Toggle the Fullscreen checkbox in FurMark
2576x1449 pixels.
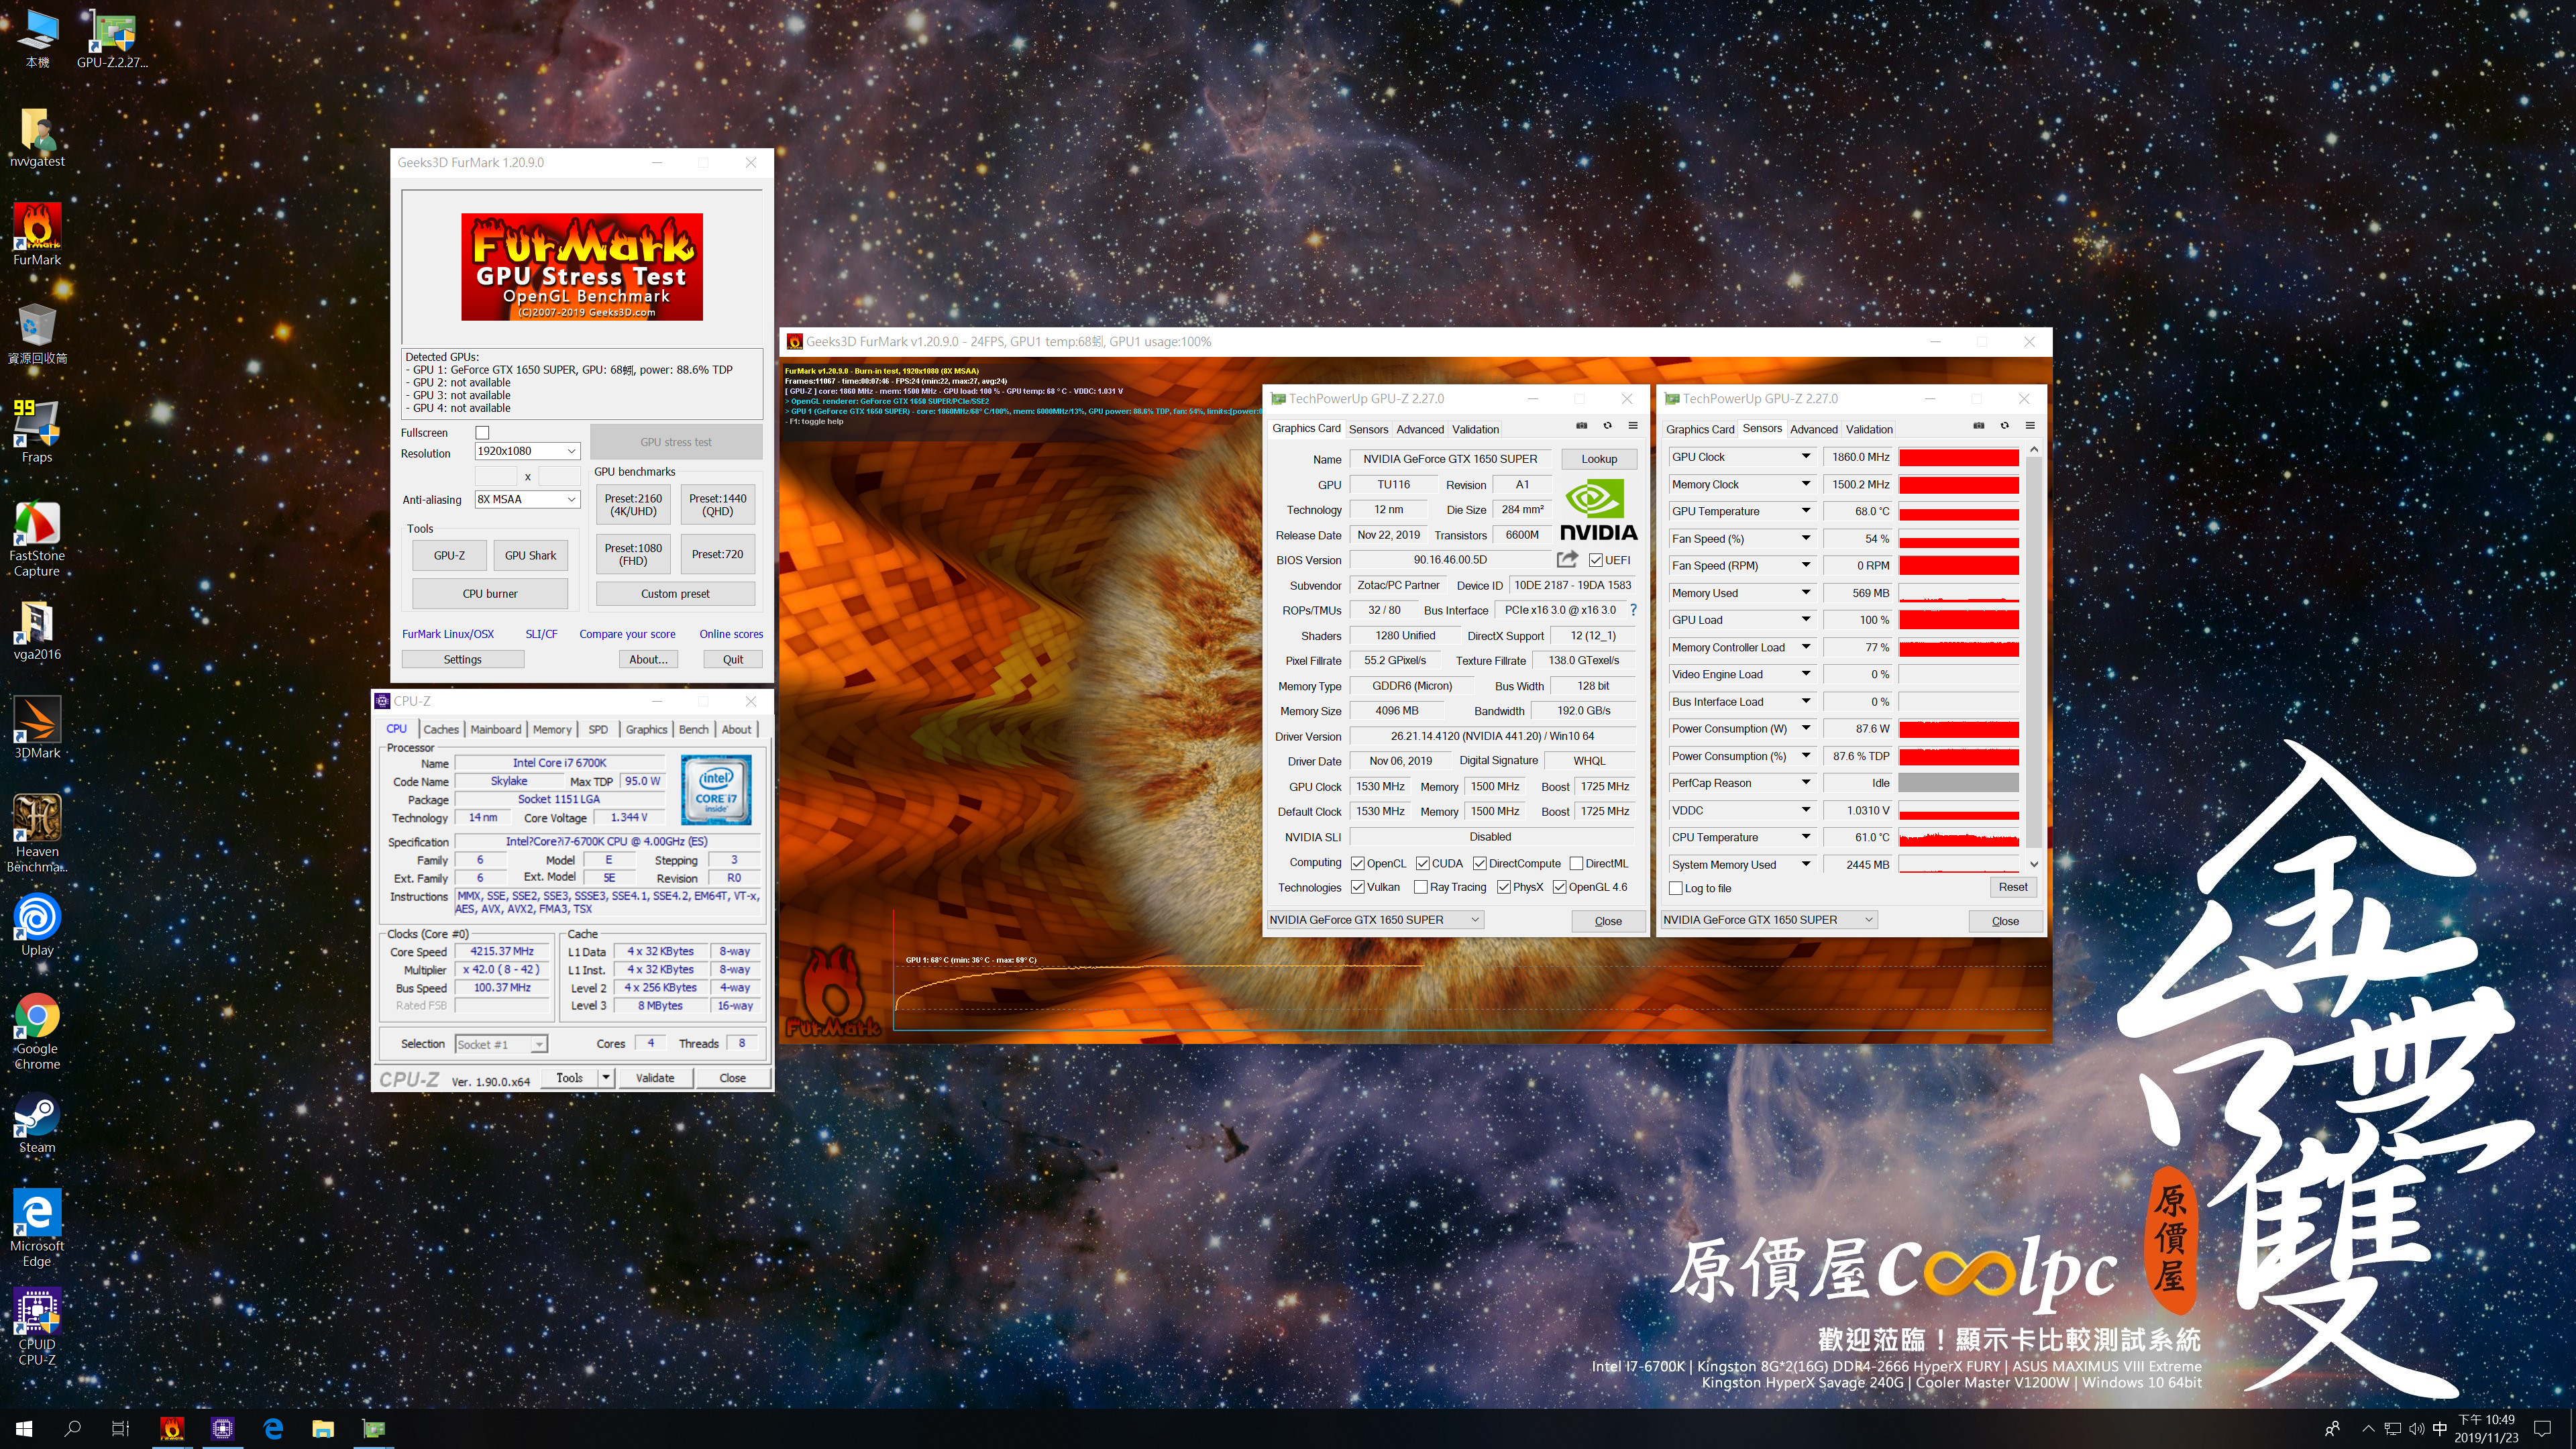483,432
